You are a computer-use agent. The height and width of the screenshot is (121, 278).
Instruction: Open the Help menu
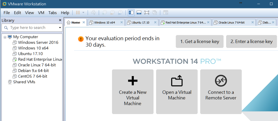(x=65, y=13)
